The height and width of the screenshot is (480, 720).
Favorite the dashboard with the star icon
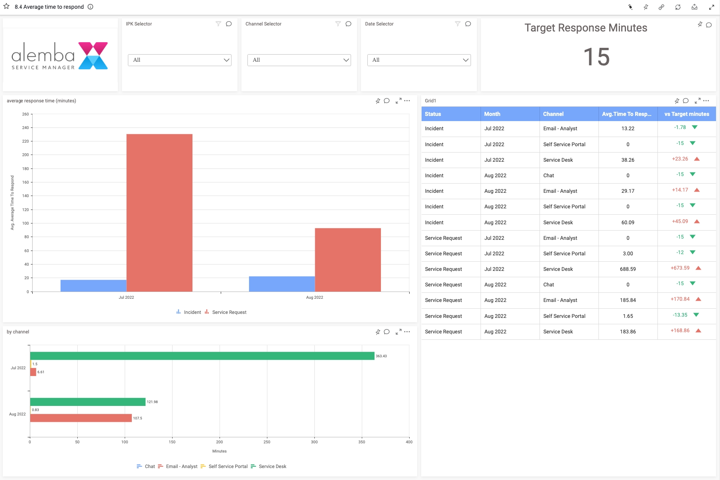click(x=6, y=6)
